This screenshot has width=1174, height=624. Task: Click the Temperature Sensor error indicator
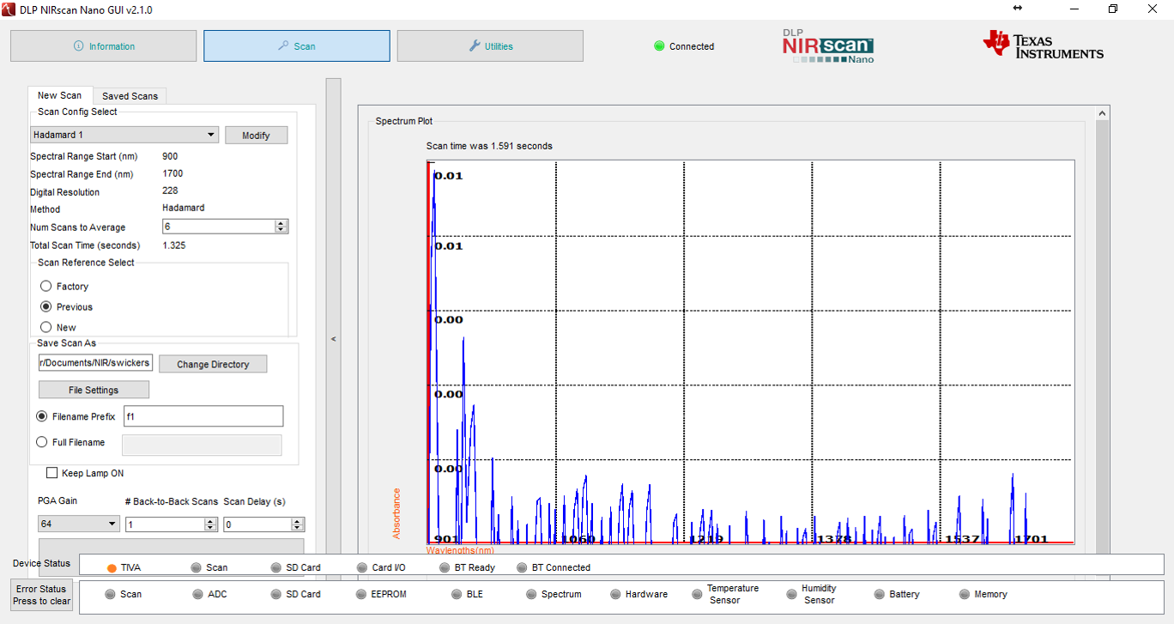pyautogui.click(x=698, y=594)
